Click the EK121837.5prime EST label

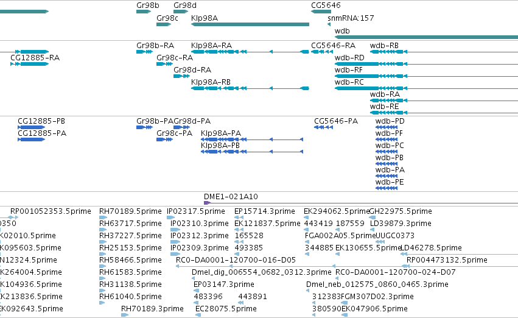coord(267,224)
